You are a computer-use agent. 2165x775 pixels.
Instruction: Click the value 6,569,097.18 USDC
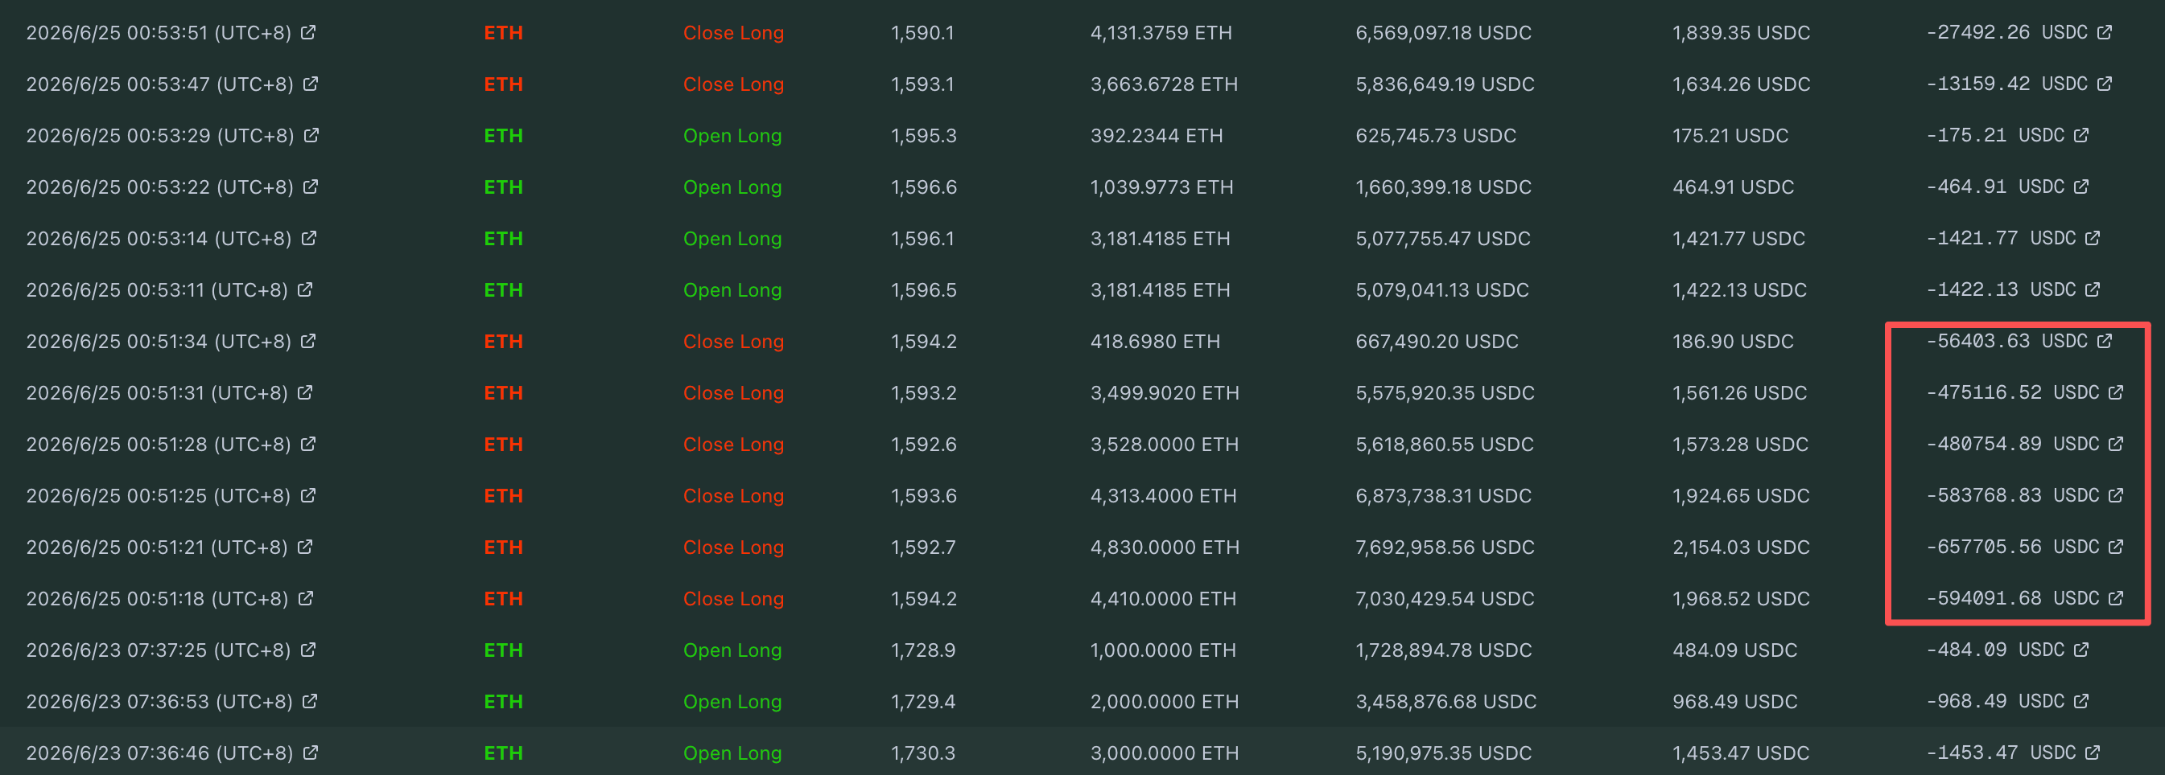tap(1444, 33)
